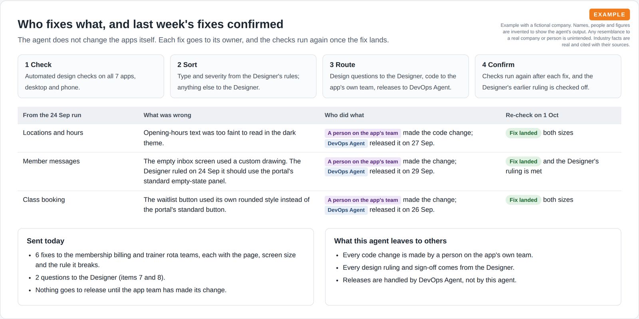Click the Sent today panel heading

point(46,241)
